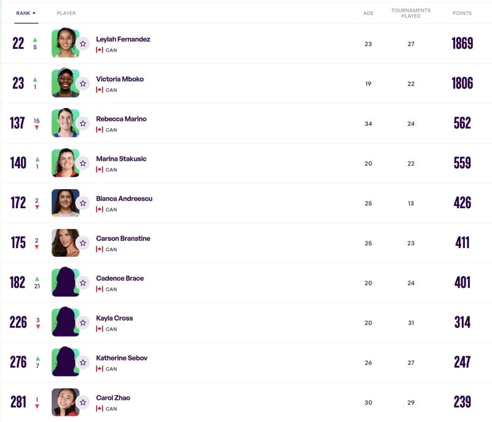Click star icon beside Bianca Andreescu
Image resolution: width=492 pixels, height=422 pixels.
pyautogui.click(x=83, y=203)
